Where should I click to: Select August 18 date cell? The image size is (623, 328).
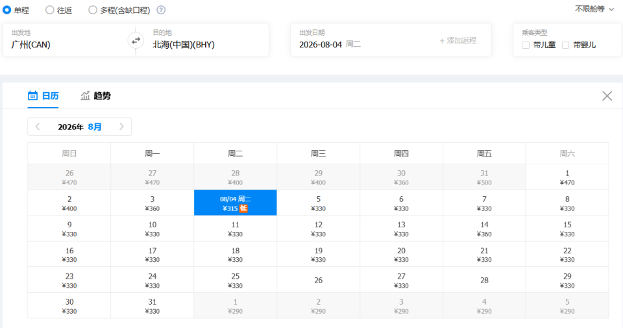[235, 255]
